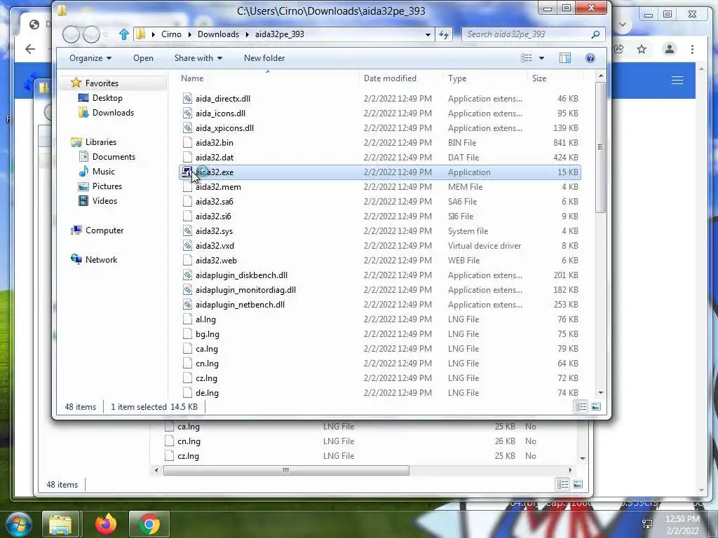Open hamburger menu on webpage

[677, 81]
